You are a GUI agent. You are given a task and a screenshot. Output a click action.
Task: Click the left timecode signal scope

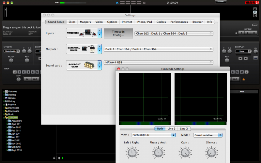[145, 97]
